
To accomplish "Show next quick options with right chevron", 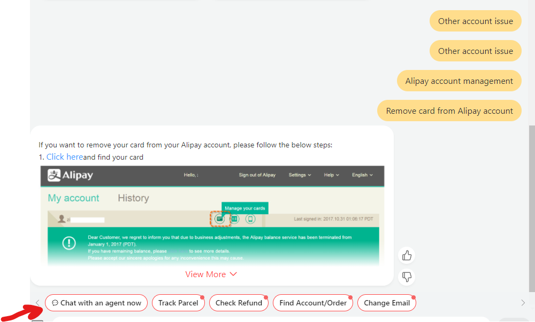I will tap(523, 303).
